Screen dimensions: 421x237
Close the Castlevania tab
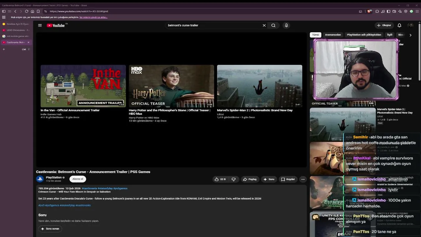coord(28,42)
